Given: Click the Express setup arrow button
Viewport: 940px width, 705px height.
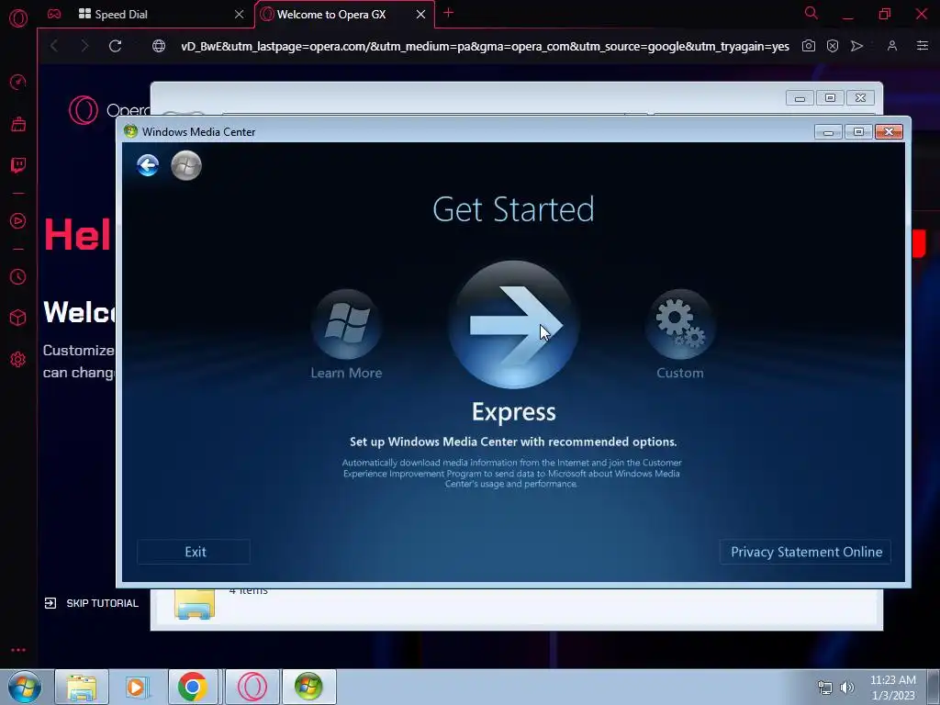Looking at the screenshot, I should click(x=514, y=324).
